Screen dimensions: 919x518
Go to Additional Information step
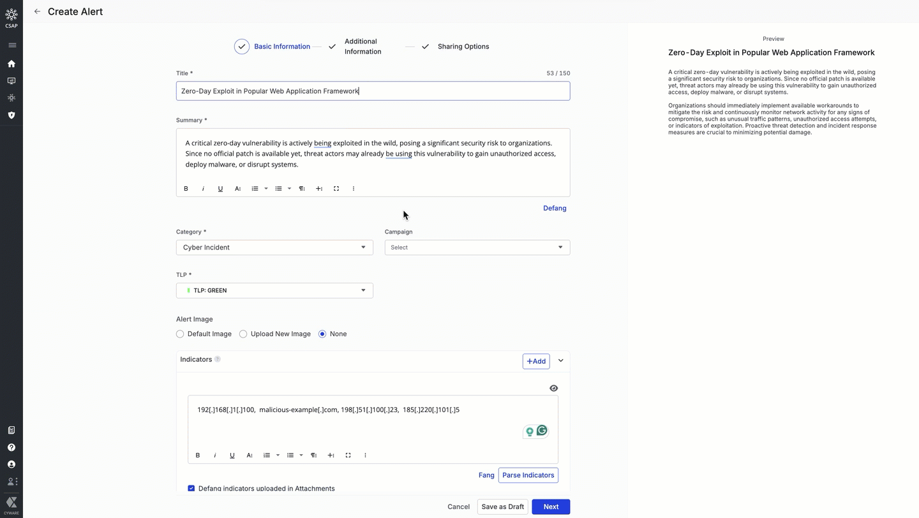point(362,47)
